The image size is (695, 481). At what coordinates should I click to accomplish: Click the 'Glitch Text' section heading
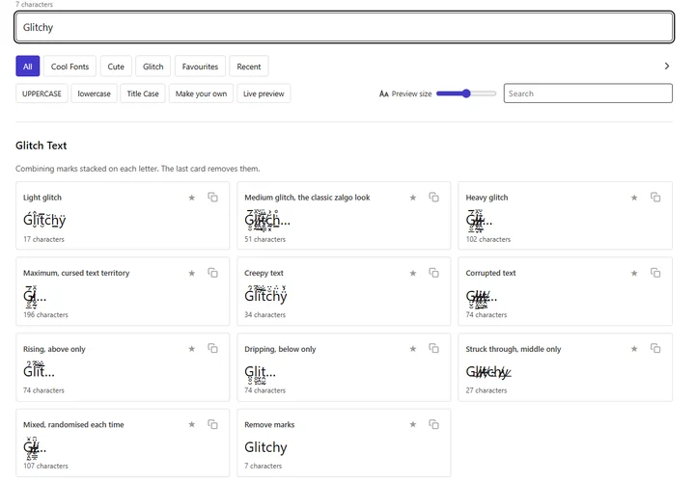[x=41, y=146]
